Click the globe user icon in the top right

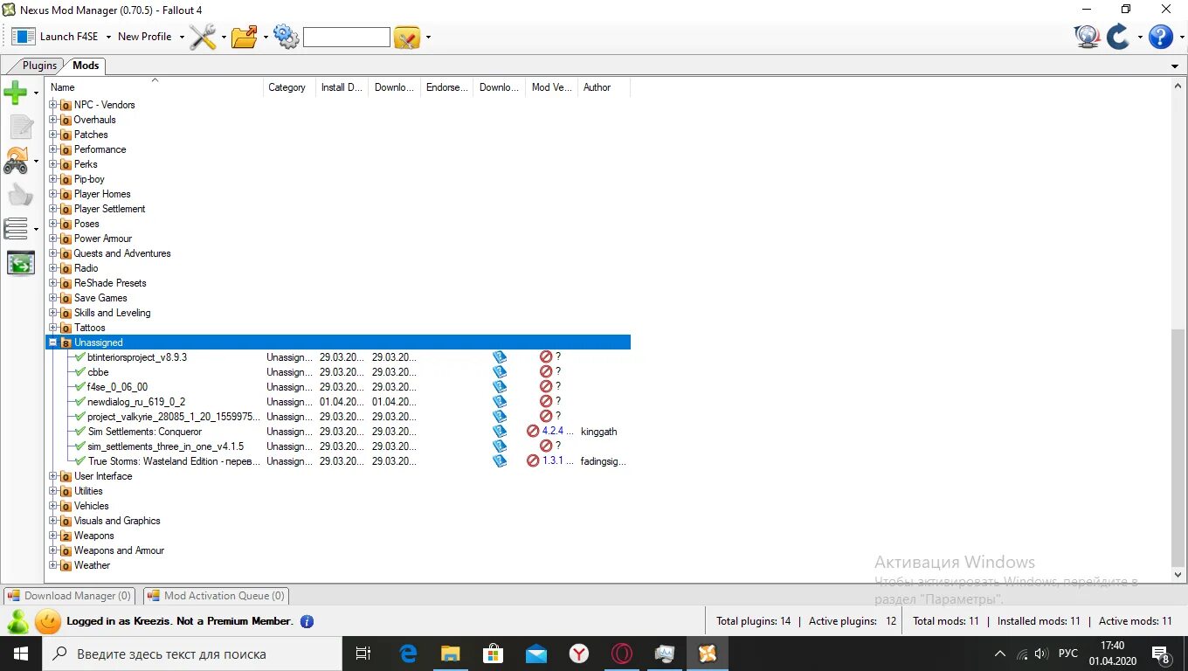(1087, 37)
